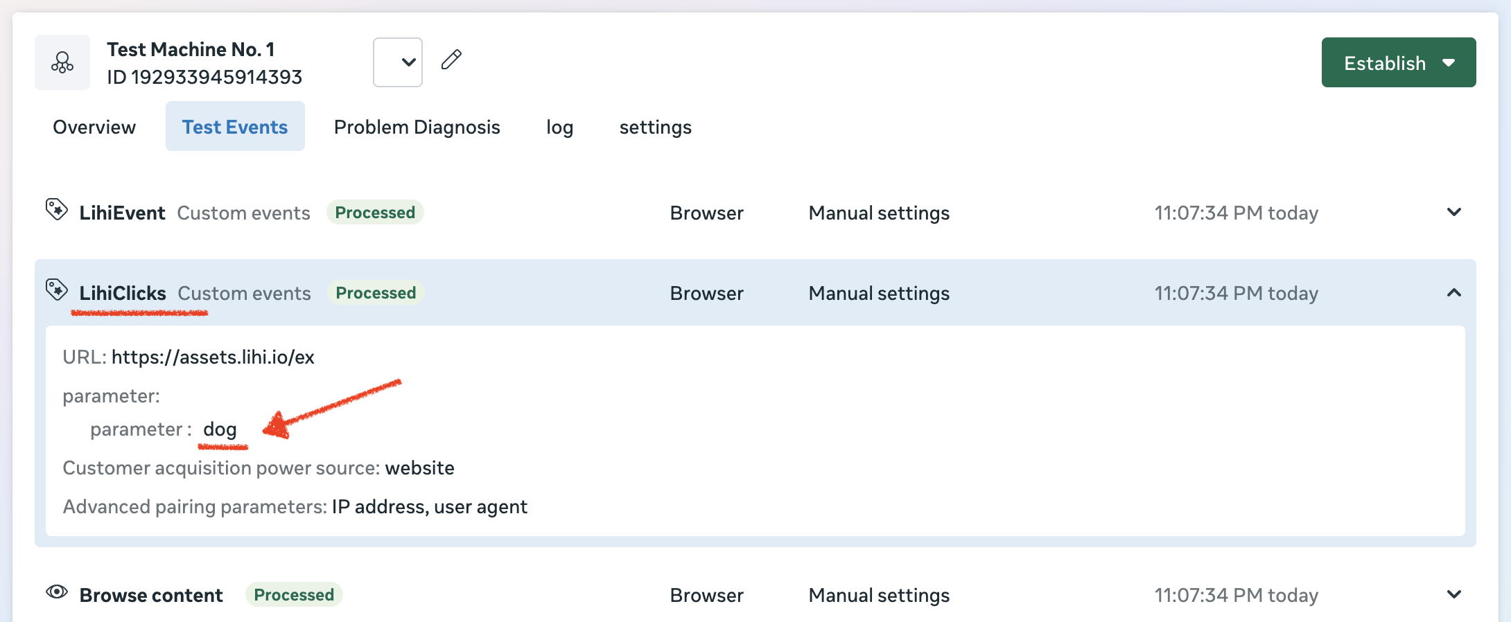Click the Browse content eye icon

pyautogui.click(x=57, y=592)
